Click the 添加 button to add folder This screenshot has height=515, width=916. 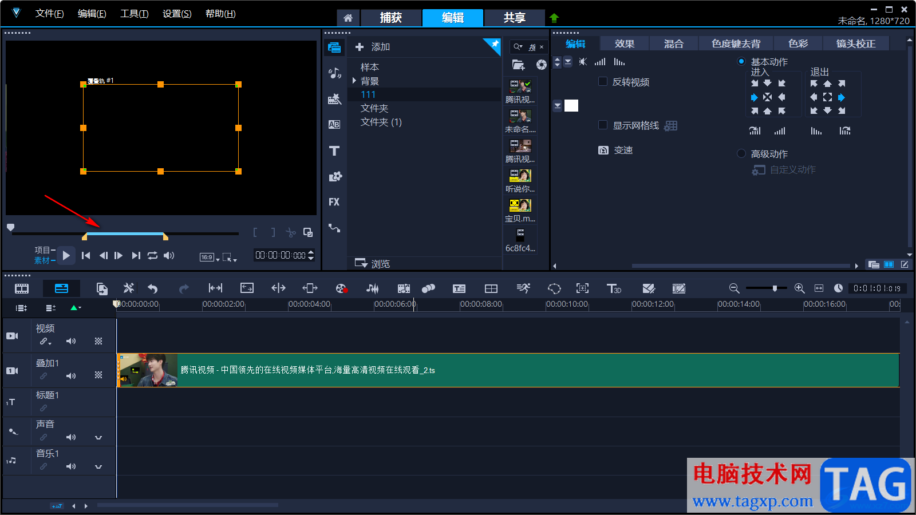[373, 47]
